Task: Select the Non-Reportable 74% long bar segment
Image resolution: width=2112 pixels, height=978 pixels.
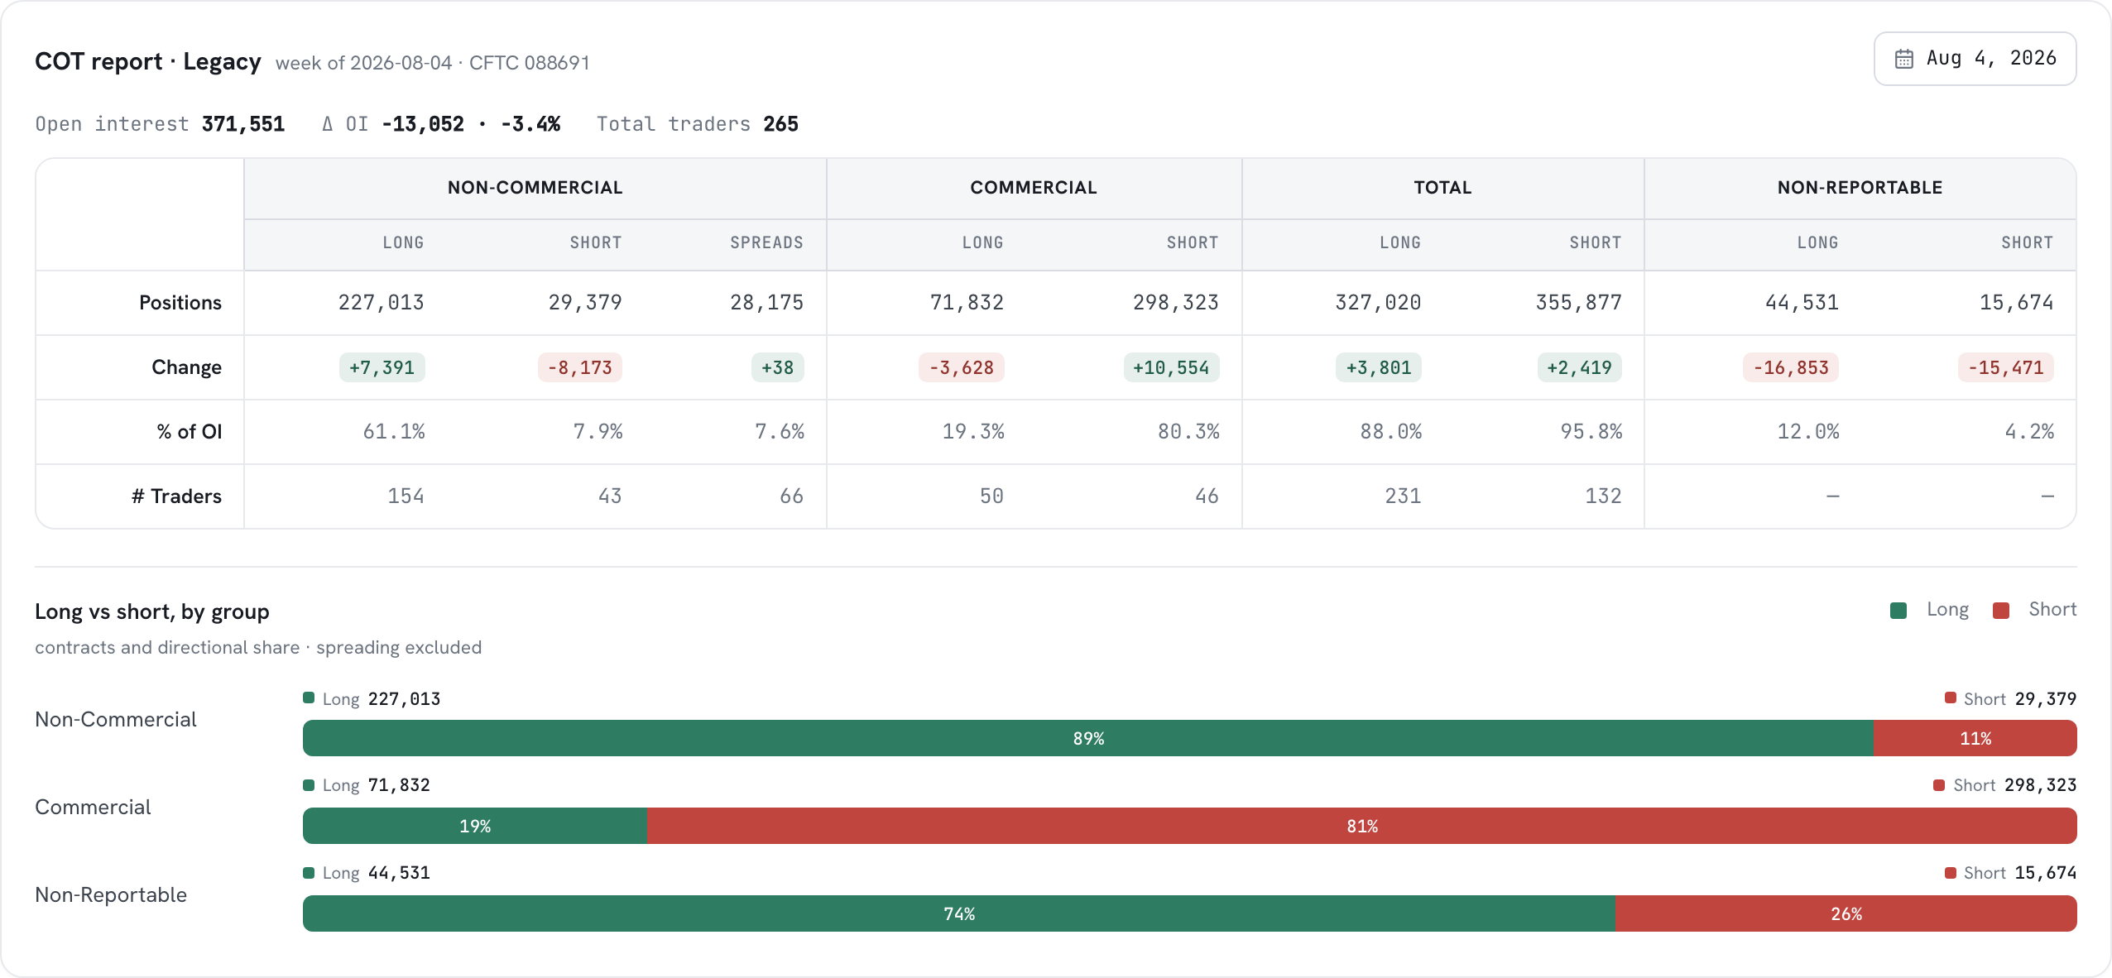Action: pos(959,913)
